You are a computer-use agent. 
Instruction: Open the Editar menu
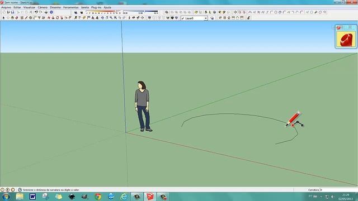(x=17, y=7)
